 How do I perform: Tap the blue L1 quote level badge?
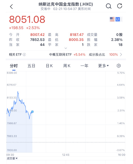pos(118,19)
